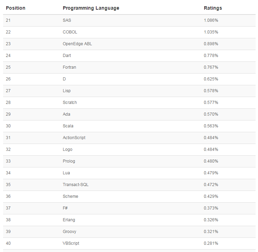Click the Prolog table entry
This screenshot has height=252, width=258.
(x=69, y=161)
